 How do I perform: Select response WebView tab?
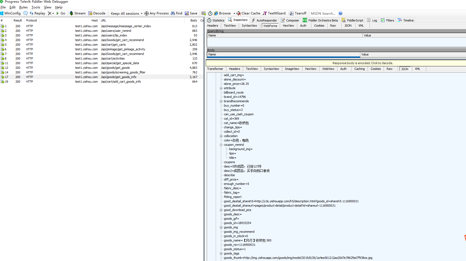coord(328,69)
